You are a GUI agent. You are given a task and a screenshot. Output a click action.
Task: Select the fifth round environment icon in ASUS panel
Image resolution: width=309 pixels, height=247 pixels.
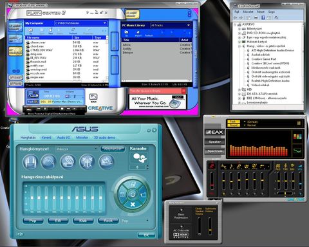106,162
